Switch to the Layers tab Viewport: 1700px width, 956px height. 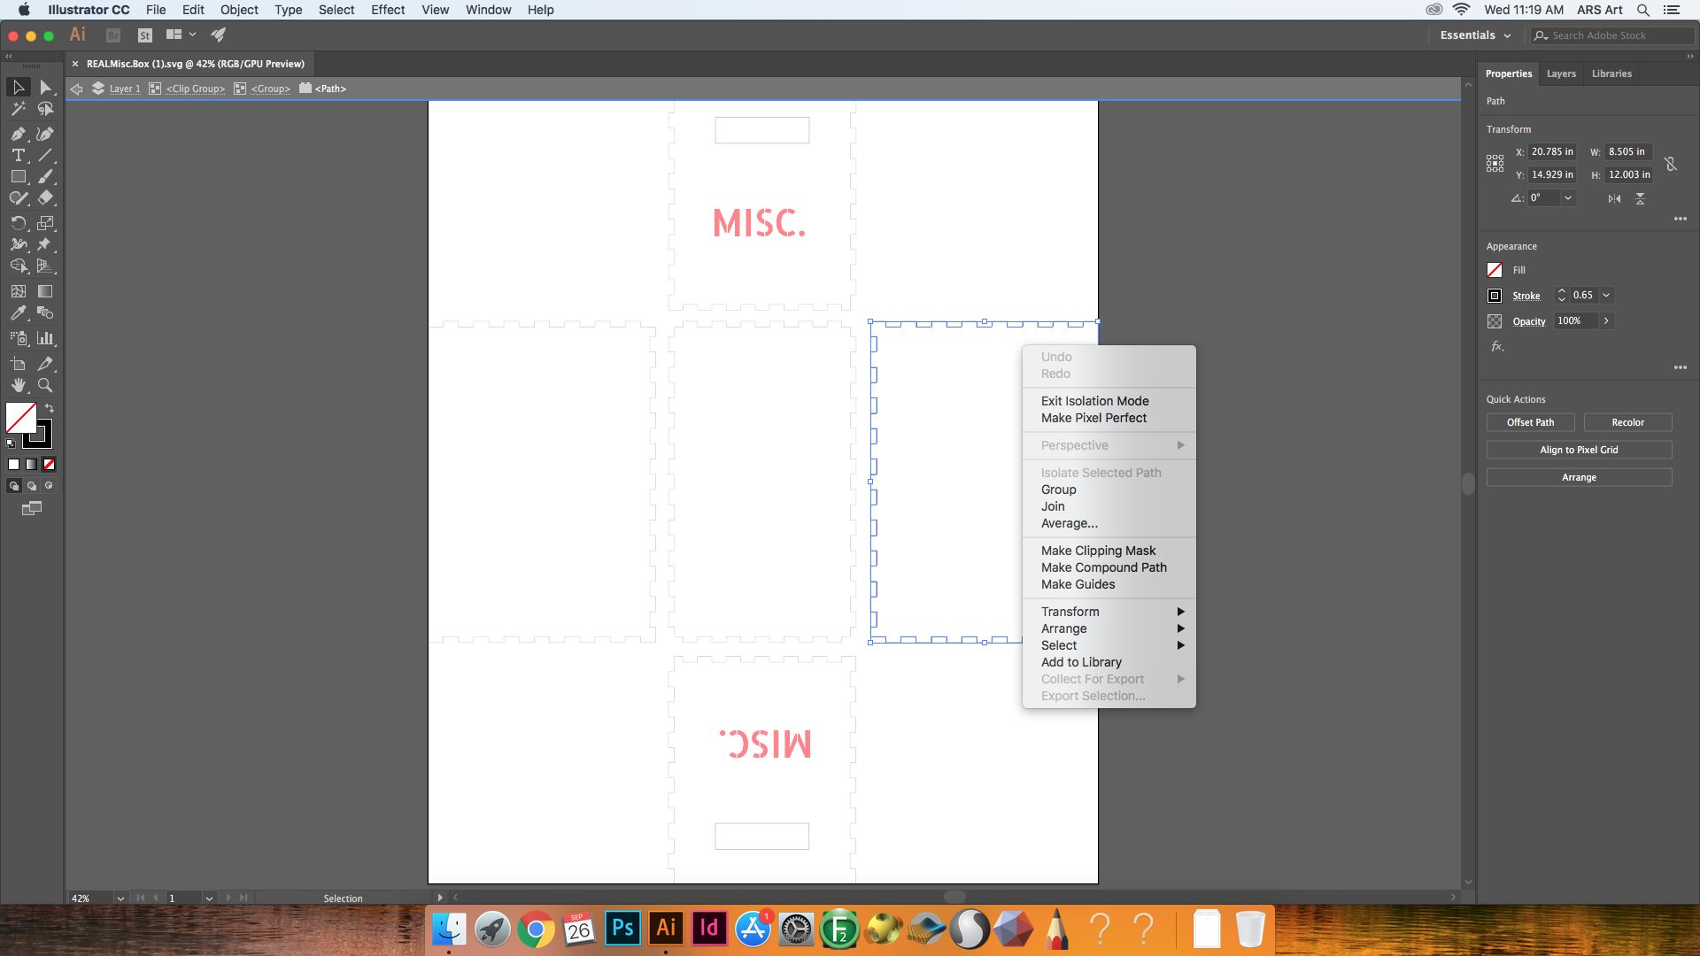click(1561, 73)
